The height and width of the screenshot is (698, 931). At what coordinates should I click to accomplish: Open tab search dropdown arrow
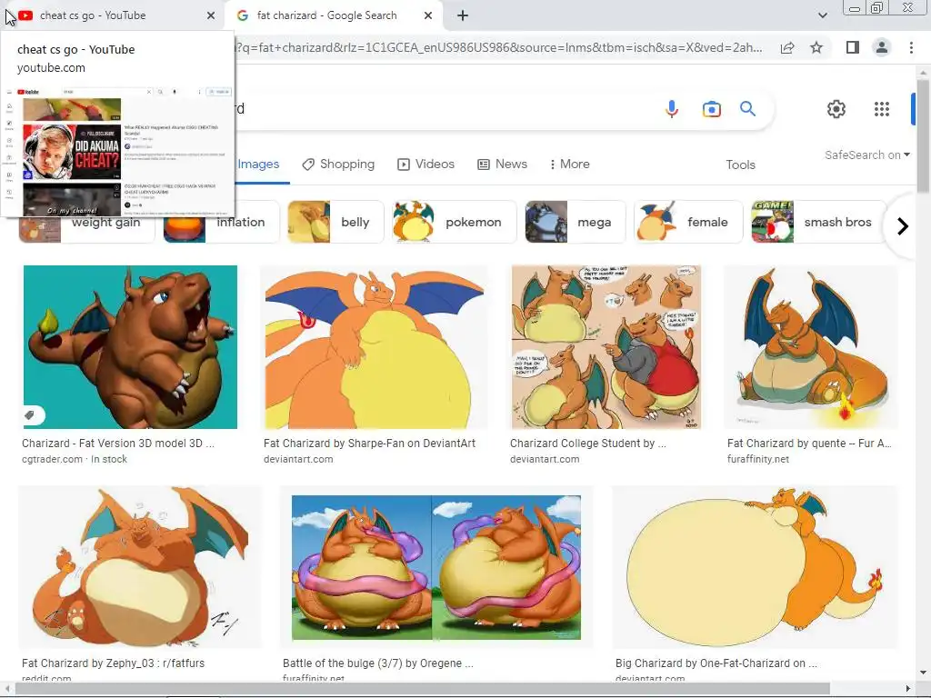pos(822,15)
